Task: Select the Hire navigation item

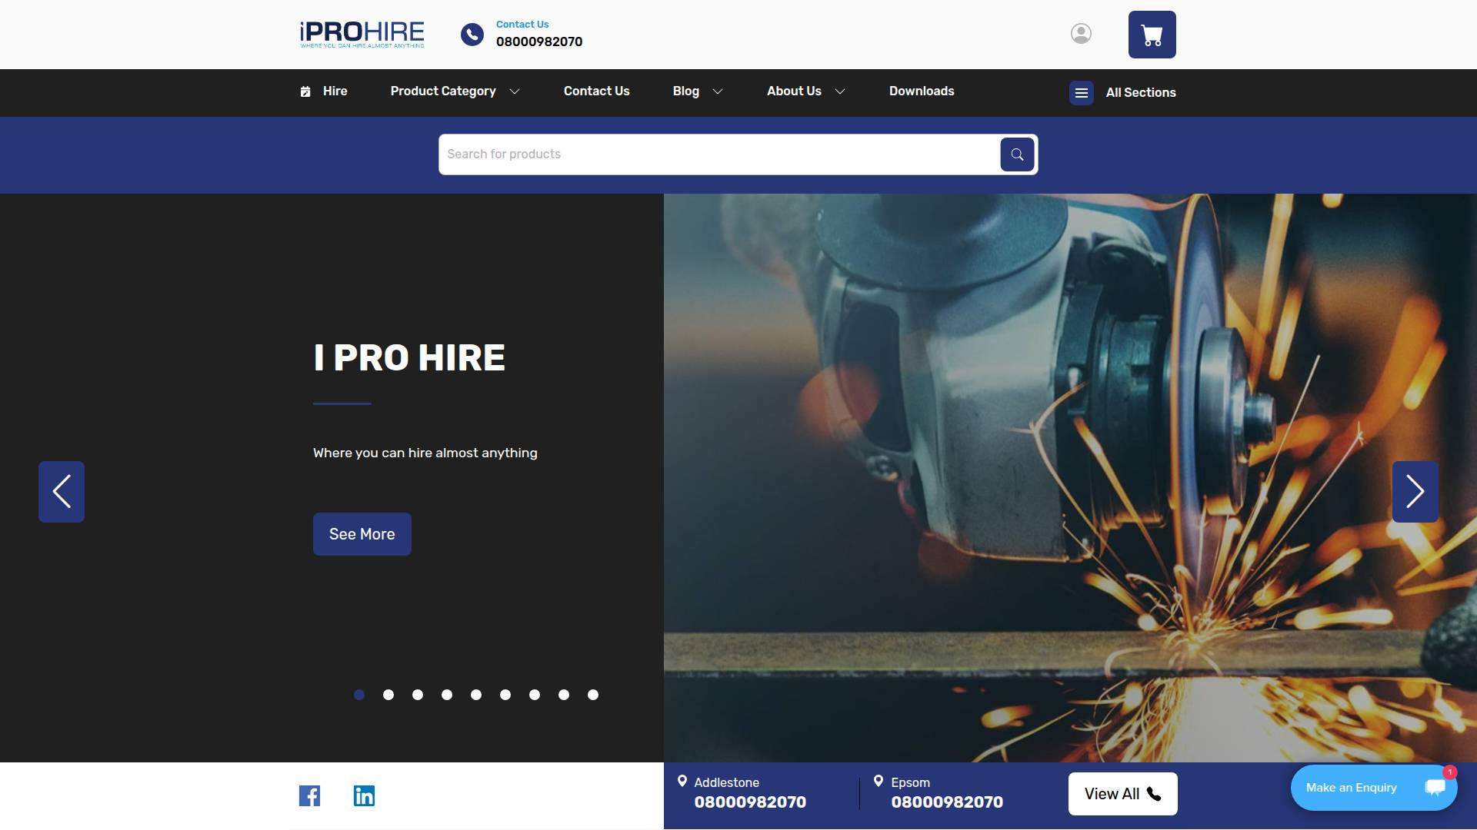Action: tap(335, 91)
